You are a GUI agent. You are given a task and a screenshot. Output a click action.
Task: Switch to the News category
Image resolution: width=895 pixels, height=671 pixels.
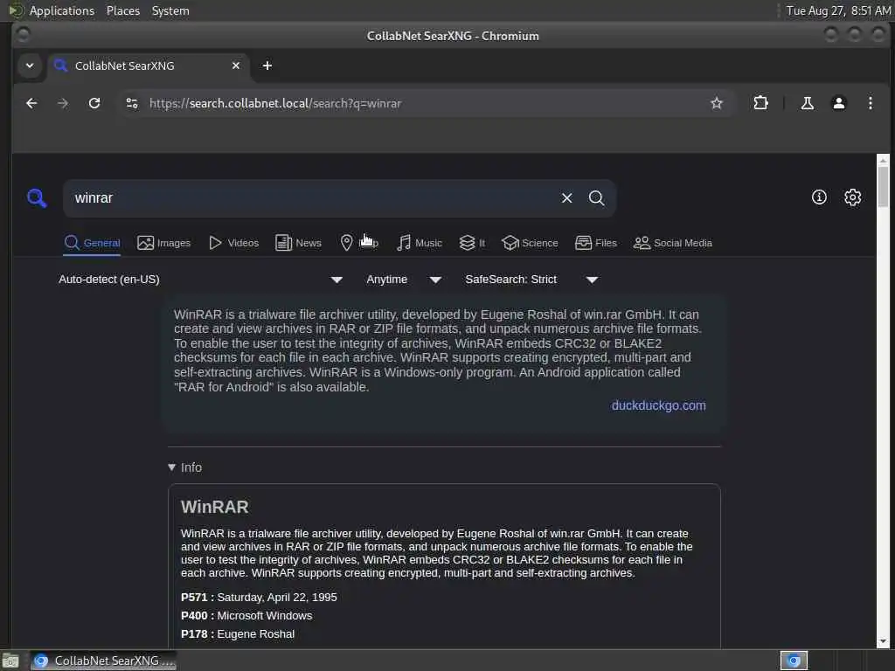click(x=299, y=243)
